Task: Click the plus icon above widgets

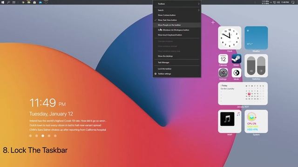Action: (213, 22)
